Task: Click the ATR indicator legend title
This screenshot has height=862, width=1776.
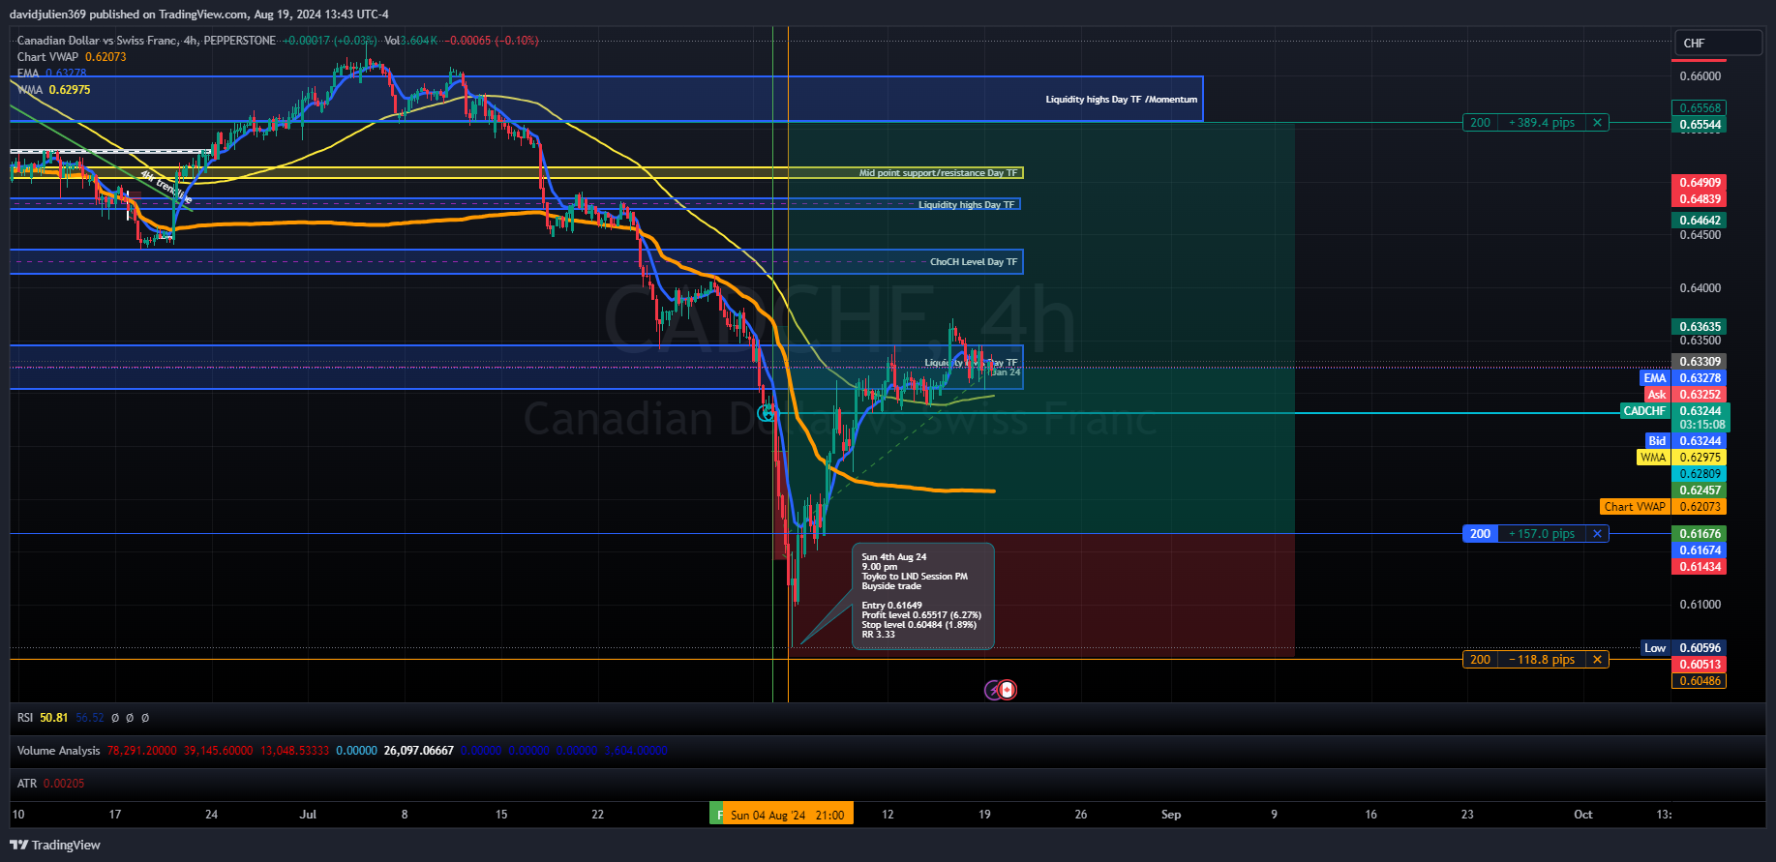Action: pos(27,784)
